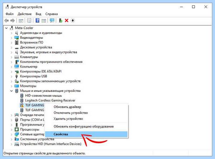This screenshot has height=159, width=215.
Task: Select the Meta-Cooler computer name
Action: click(24, 28)
